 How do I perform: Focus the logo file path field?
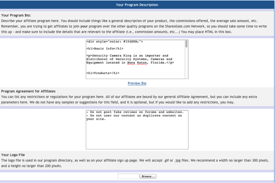[x=128, y=176]
